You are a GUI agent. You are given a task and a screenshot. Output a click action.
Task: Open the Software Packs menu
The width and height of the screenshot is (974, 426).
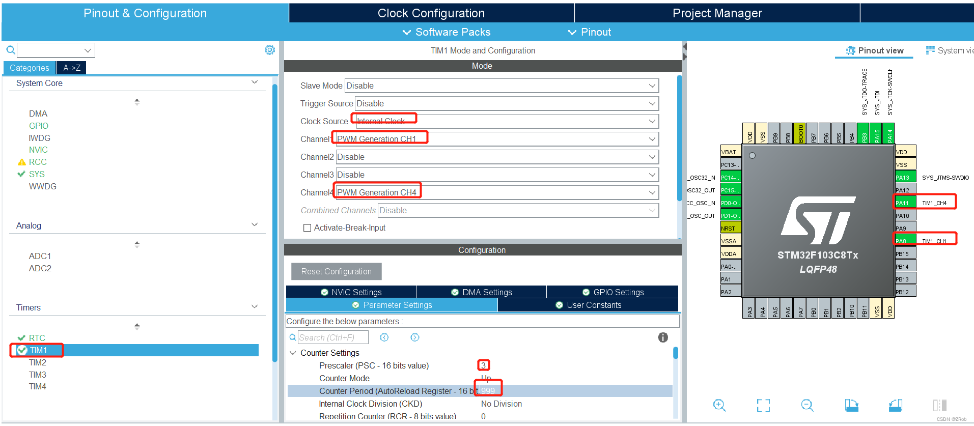[447, 32]
